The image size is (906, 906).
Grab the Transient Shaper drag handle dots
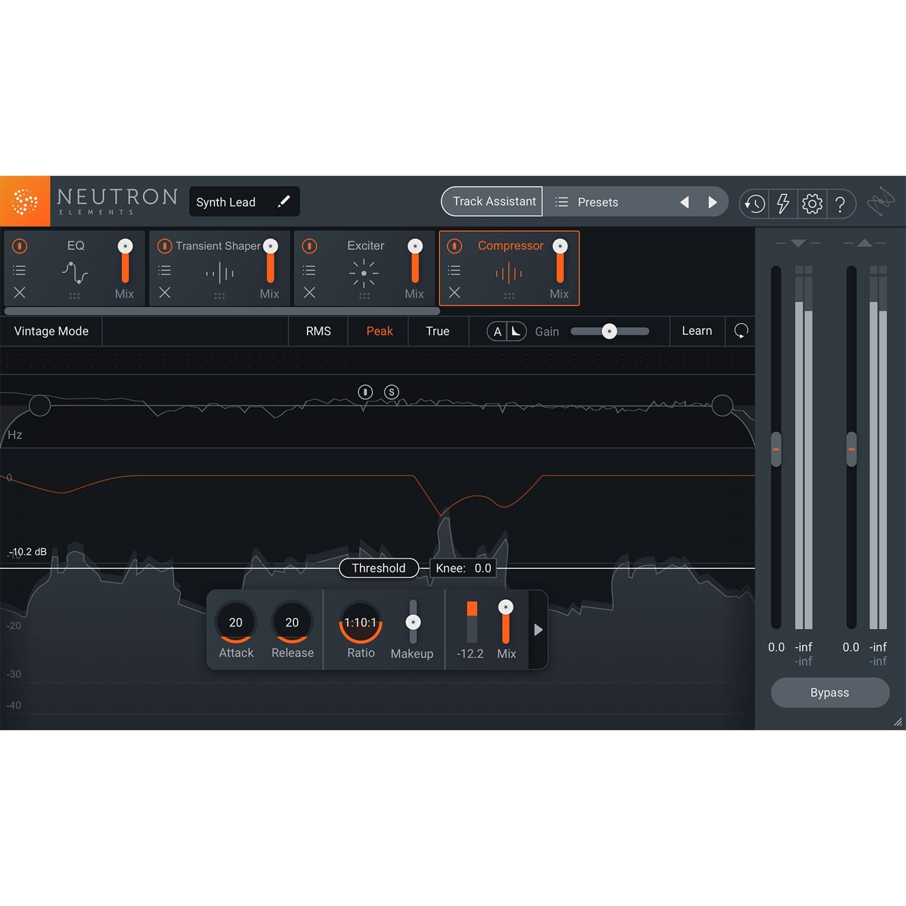point(219,296)
